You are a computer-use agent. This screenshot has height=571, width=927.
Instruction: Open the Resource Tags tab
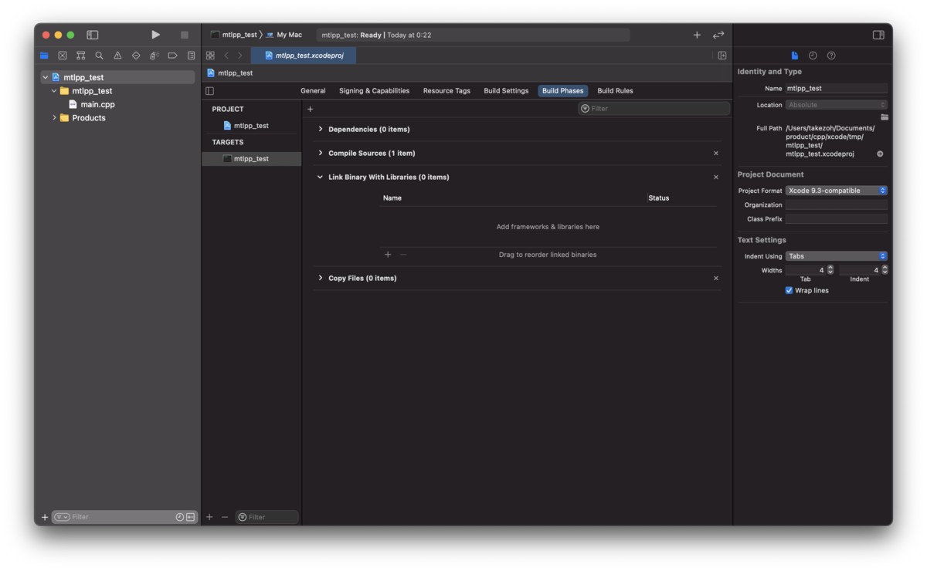pyautogui.click(x=447, y=91)
